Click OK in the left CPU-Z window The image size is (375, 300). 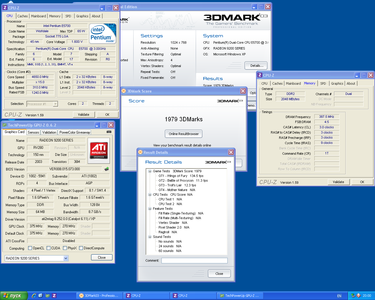[107, 115]
